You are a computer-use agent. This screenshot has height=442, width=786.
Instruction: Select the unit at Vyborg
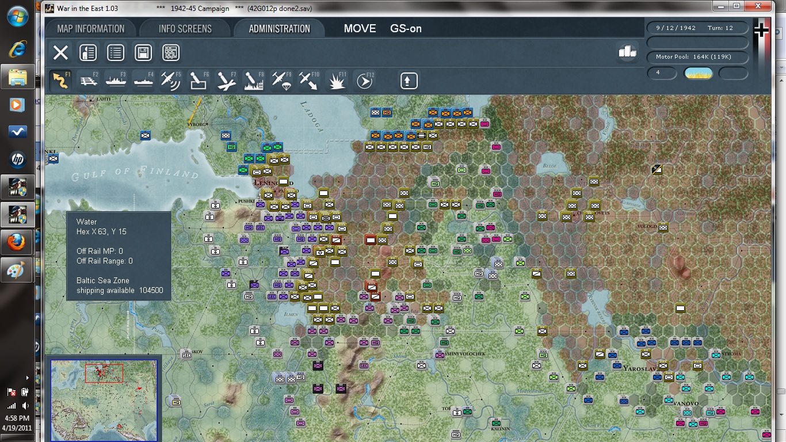226,135
